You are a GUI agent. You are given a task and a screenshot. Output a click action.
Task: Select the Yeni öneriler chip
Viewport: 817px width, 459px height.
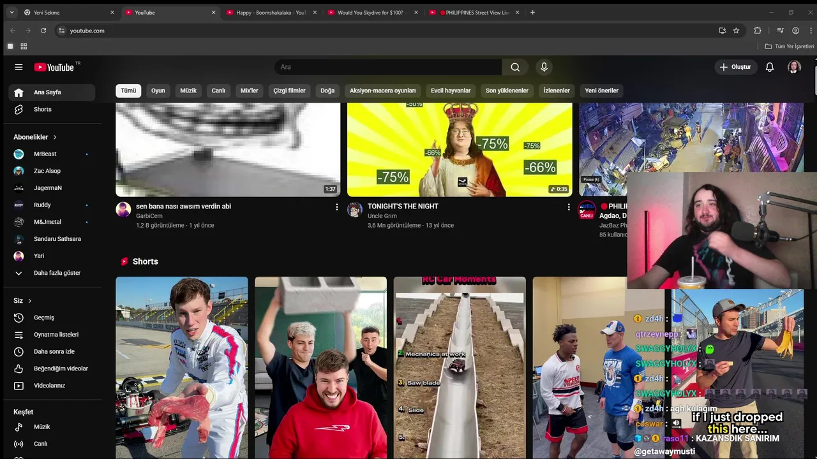(602, 91)
